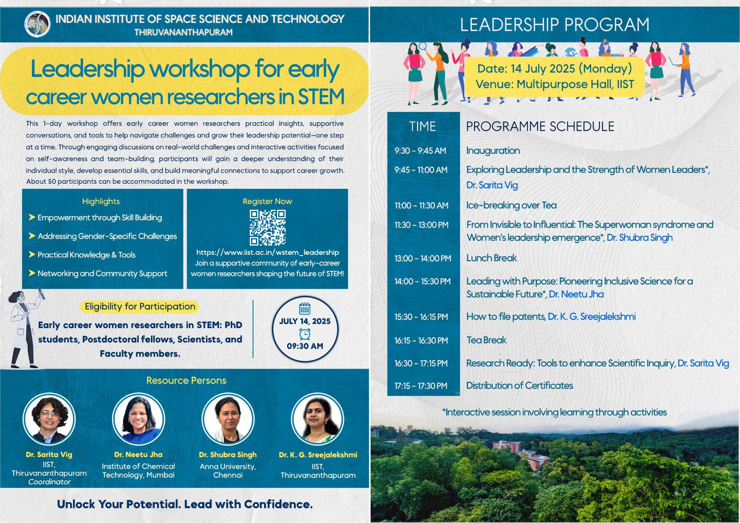Click the arrow bullet beside Empowerment through Skill Building
740x523 pixels.
[x=32, y=217]
